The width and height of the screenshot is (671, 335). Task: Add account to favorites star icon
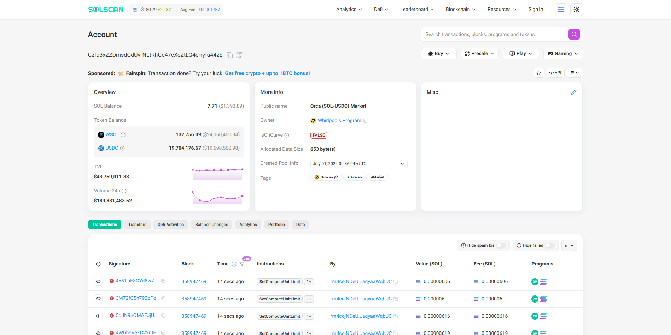(538, 73)
